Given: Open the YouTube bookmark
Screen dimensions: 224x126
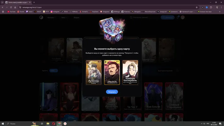Looking at the screenshot, I should (11, 12).
